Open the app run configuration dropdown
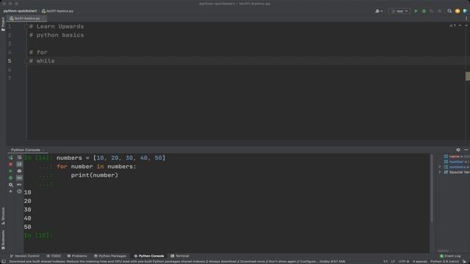The width and height of the screenshot is (470, 264). (x=399, y=11)
